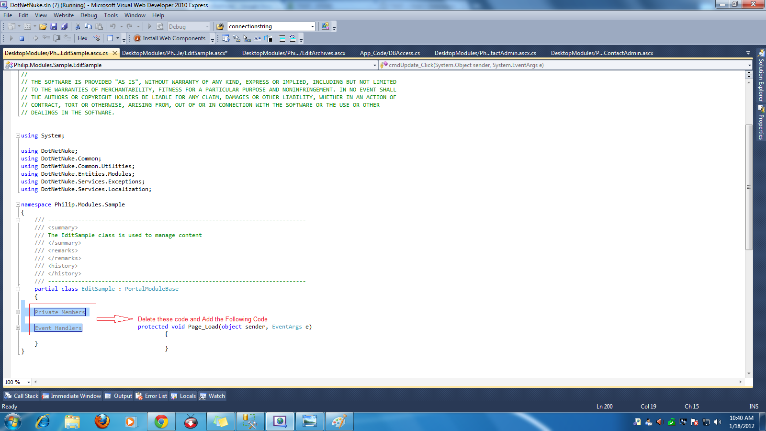Cut selection with the scissors icon
766x431 pixels.
click(x=78, y=26)
